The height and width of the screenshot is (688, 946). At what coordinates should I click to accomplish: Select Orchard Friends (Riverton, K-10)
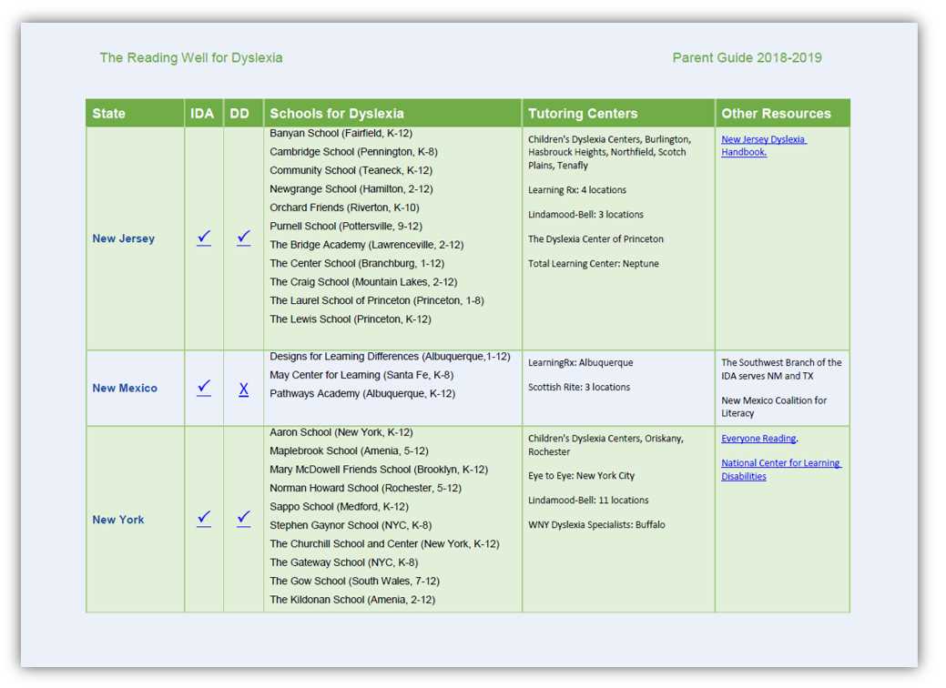pyautogui.click(x=344, y=207)
